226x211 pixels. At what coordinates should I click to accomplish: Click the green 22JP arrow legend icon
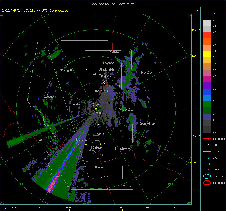[x=207, y=164]
